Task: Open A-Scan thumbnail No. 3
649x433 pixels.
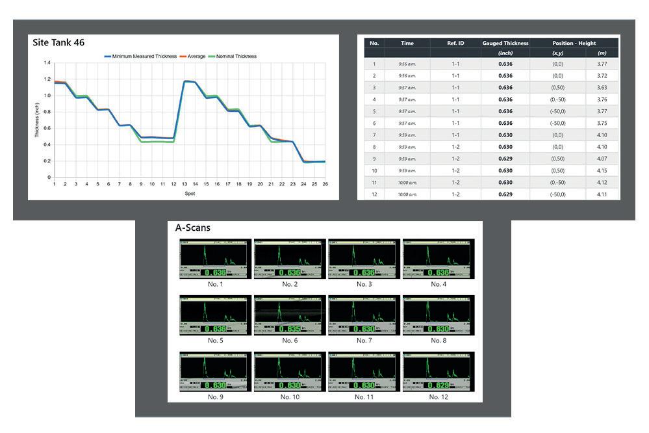Action: click(x=364, y=259)
